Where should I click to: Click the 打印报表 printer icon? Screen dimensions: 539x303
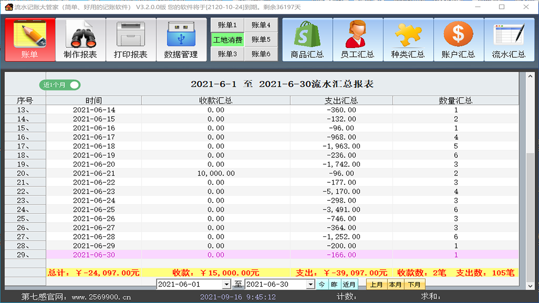pos(131,39)
